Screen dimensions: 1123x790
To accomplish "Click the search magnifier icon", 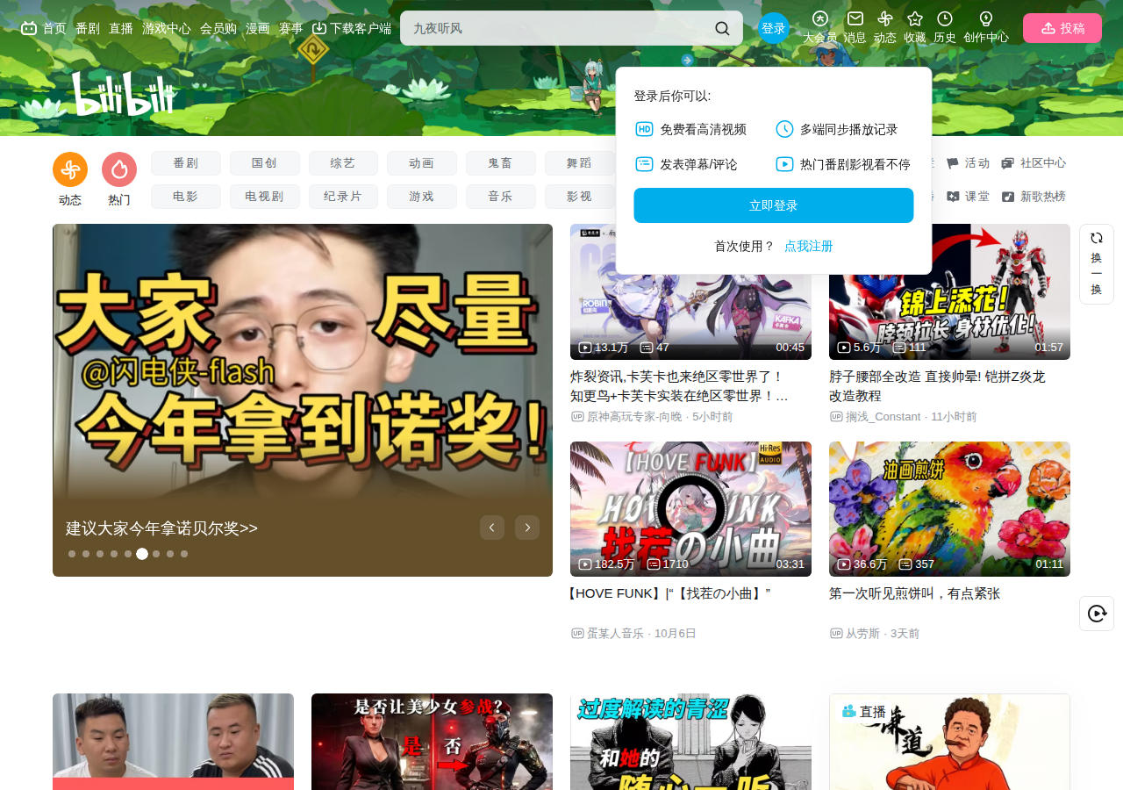I will (x=722, y=28).
